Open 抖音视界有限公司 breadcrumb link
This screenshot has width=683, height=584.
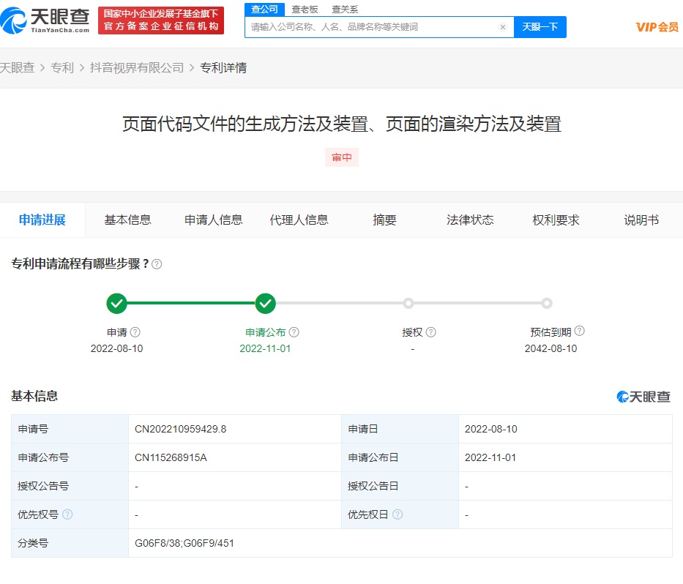[137, 68]
